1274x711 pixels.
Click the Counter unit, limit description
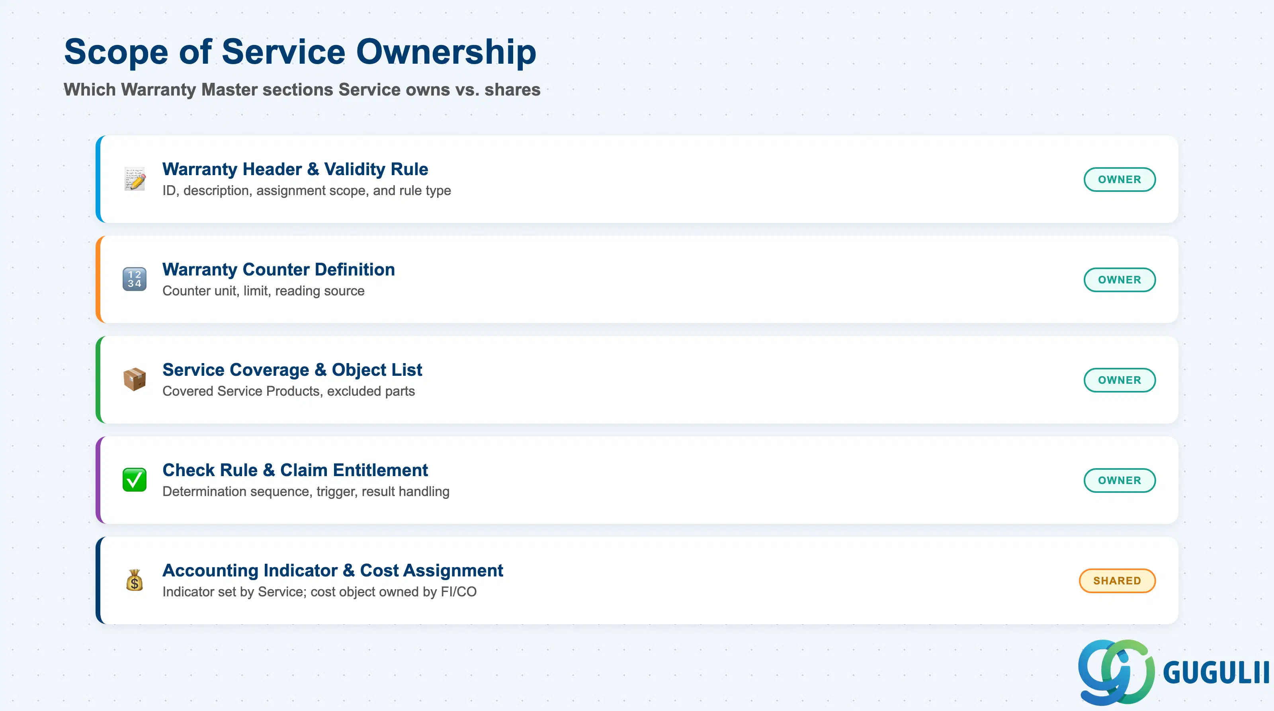(x=264, y=291)
